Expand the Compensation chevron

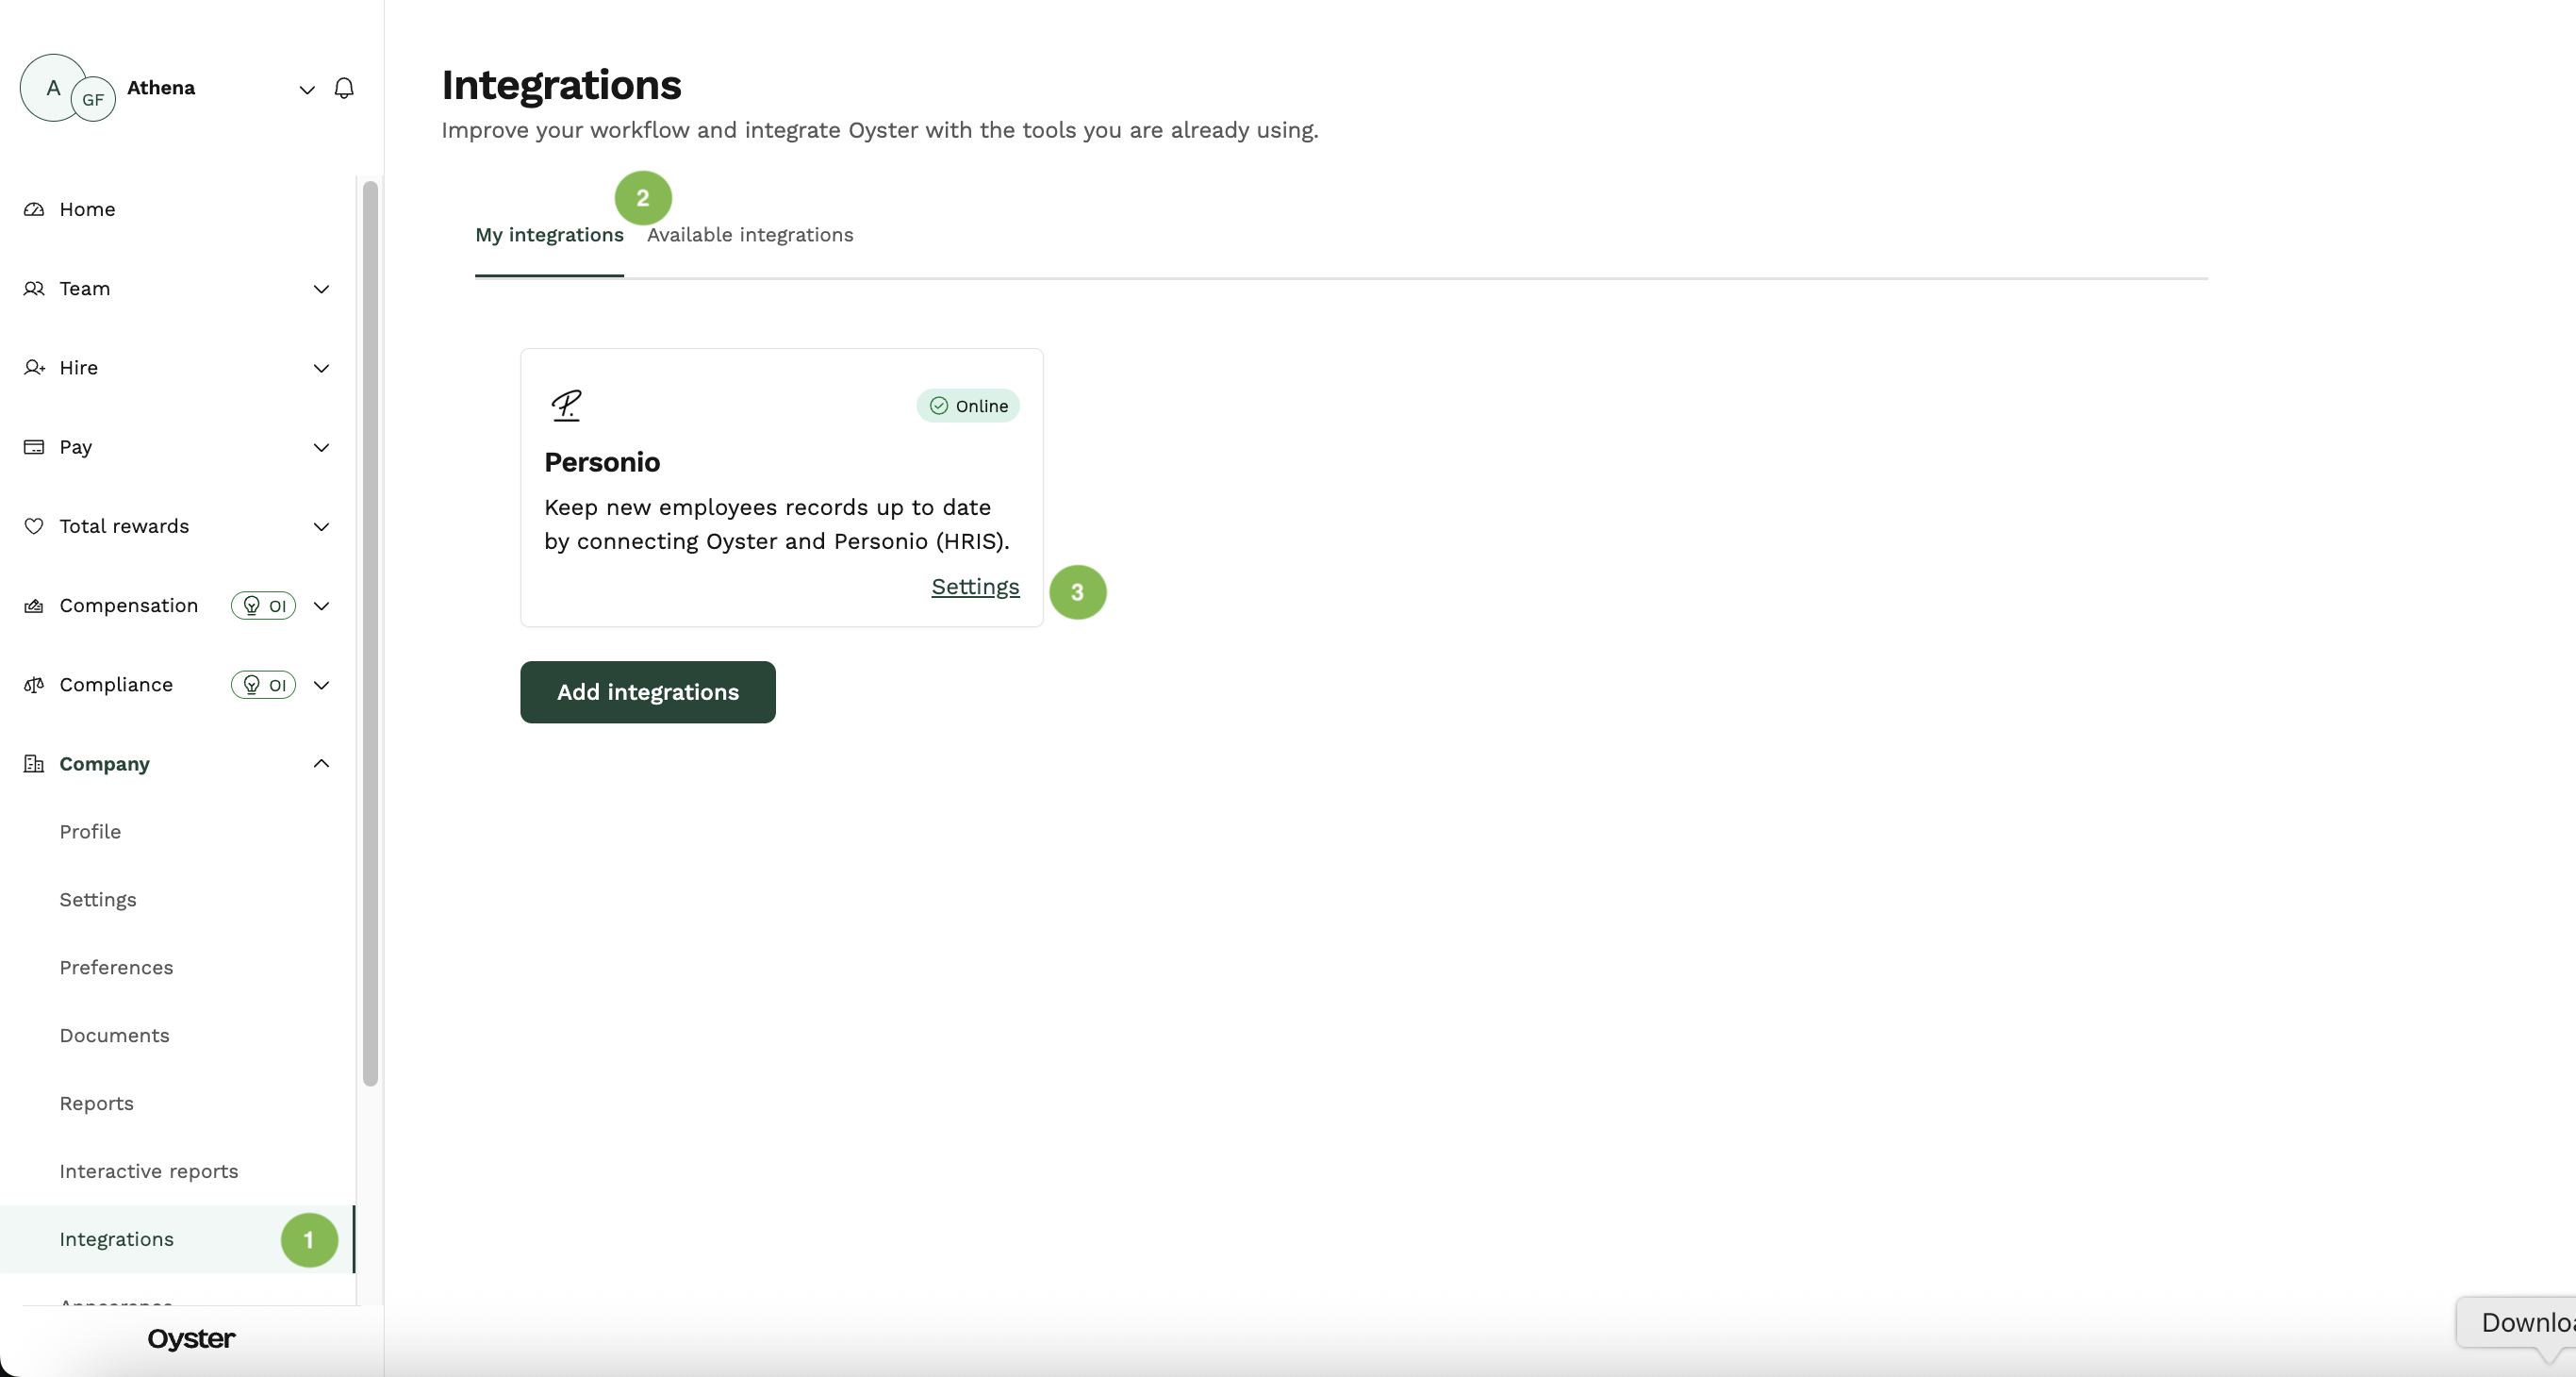[x=321, y=605]
